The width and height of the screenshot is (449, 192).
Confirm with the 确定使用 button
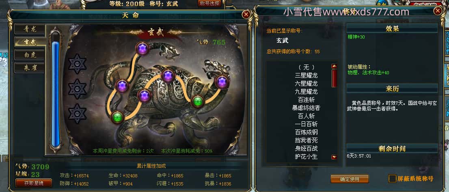[350, 179]
